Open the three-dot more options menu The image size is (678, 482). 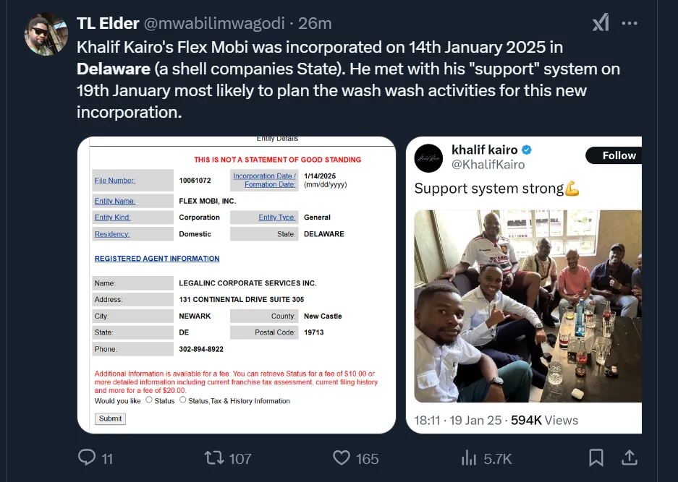pyautogui.click(x=630, y=23)
